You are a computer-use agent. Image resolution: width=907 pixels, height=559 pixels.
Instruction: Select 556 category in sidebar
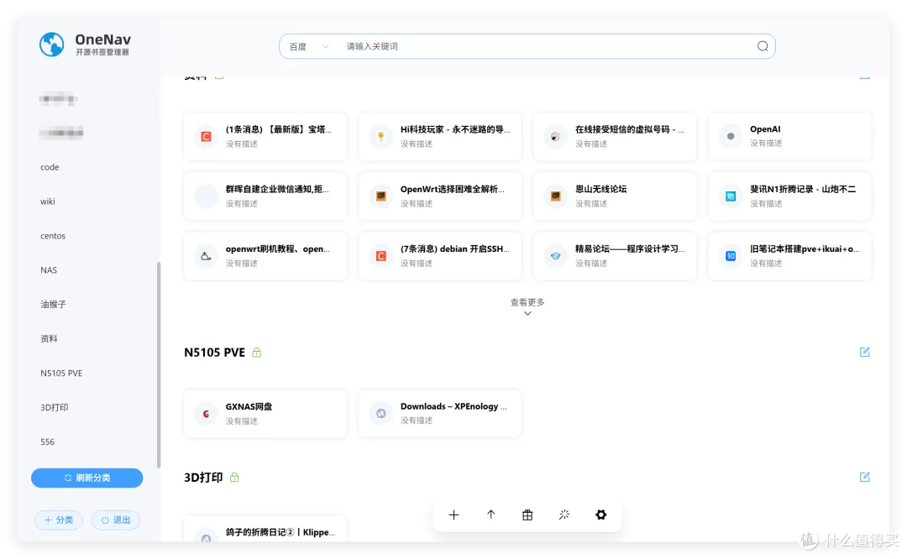pos(47,441)
